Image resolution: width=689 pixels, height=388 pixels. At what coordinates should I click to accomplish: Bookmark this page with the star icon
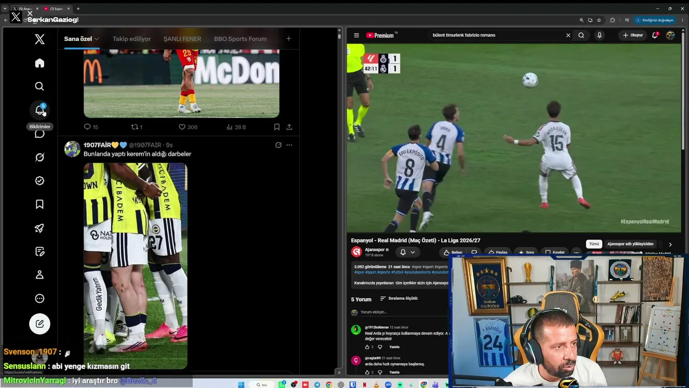[599, 20]
